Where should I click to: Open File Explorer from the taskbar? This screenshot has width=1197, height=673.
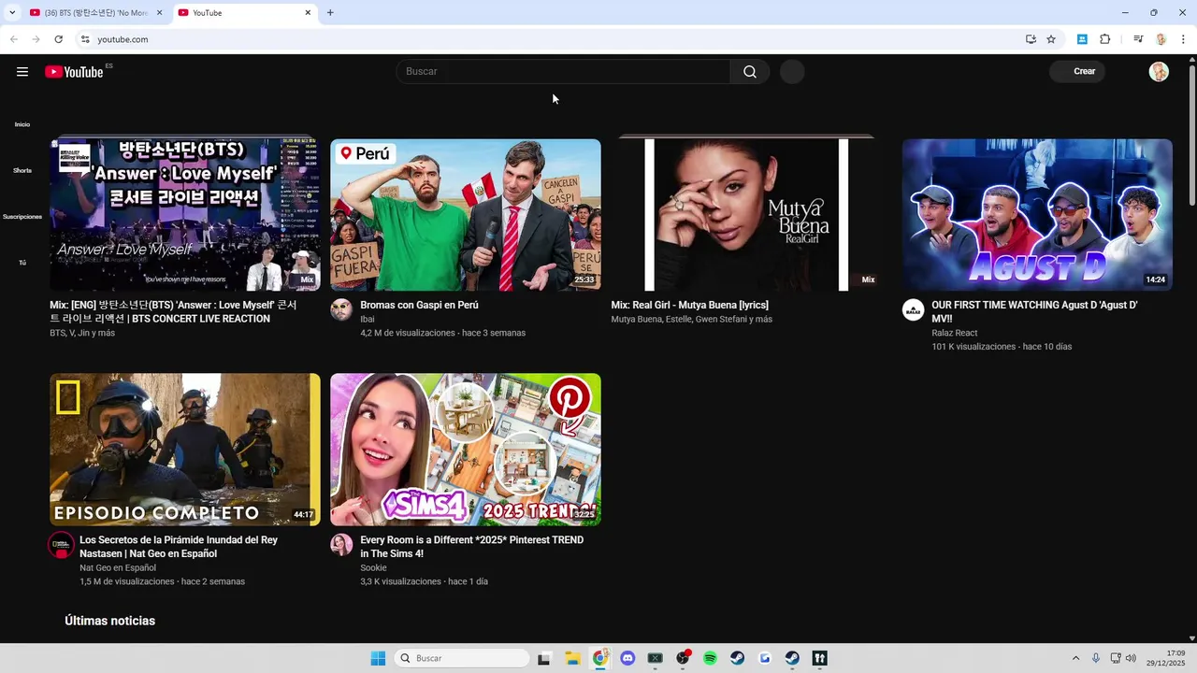[572, 658]
